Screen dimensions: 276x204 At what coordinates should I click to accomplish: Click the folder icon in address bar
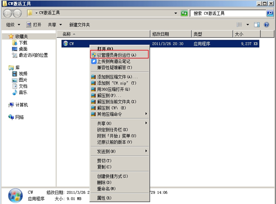[x=30, y=13]
